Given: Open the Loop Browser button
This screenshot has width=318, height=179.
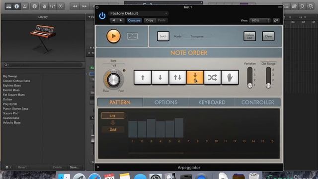Looking at the screenshot, I should pyautogui.click(x=302, y=6).
